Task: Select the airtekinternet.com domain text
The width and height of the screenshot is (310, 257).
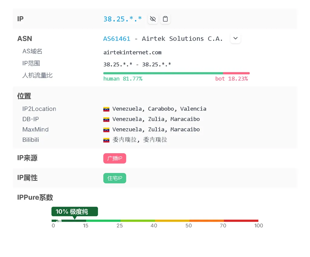Action: pyautogui.click(x=132, y=52)
